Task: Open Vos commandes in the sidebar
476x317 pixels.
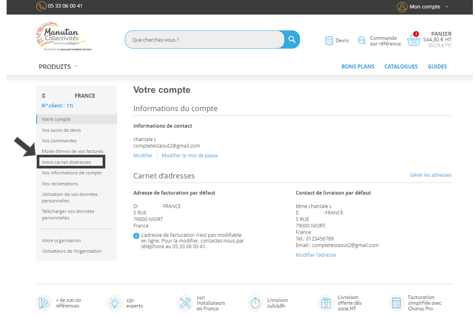Action: click(x=59, y=141)
